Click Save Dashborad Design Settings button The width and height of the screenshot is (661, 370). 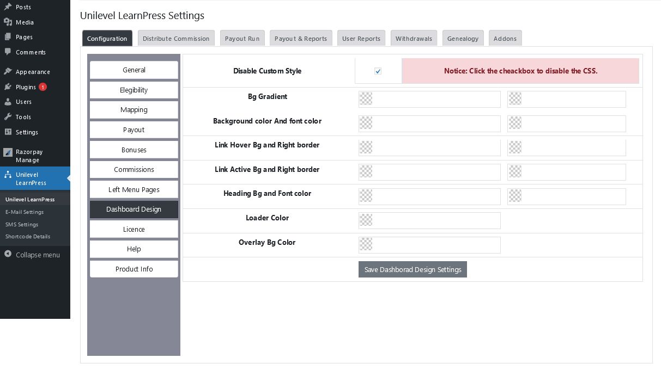(413, 269)
